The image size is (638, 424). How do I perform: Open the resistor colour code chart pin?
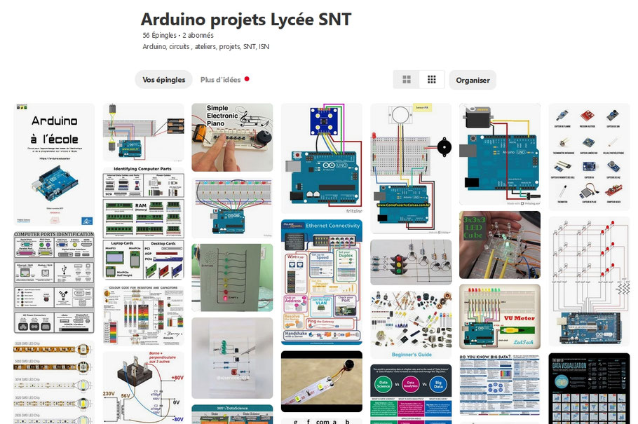[x=143, y=315]
